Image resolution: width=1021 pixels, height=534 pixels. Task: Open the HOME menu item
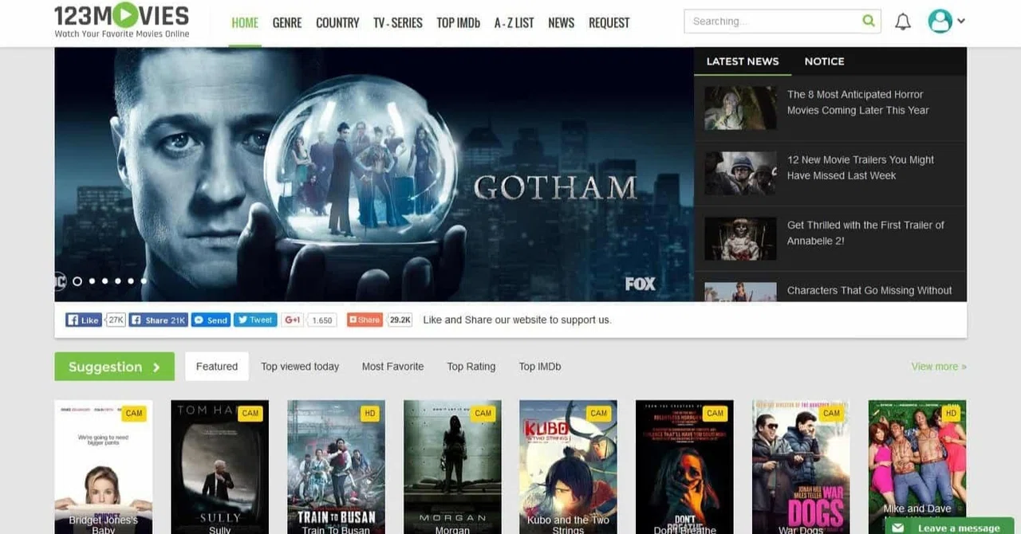tap(245, 22)
